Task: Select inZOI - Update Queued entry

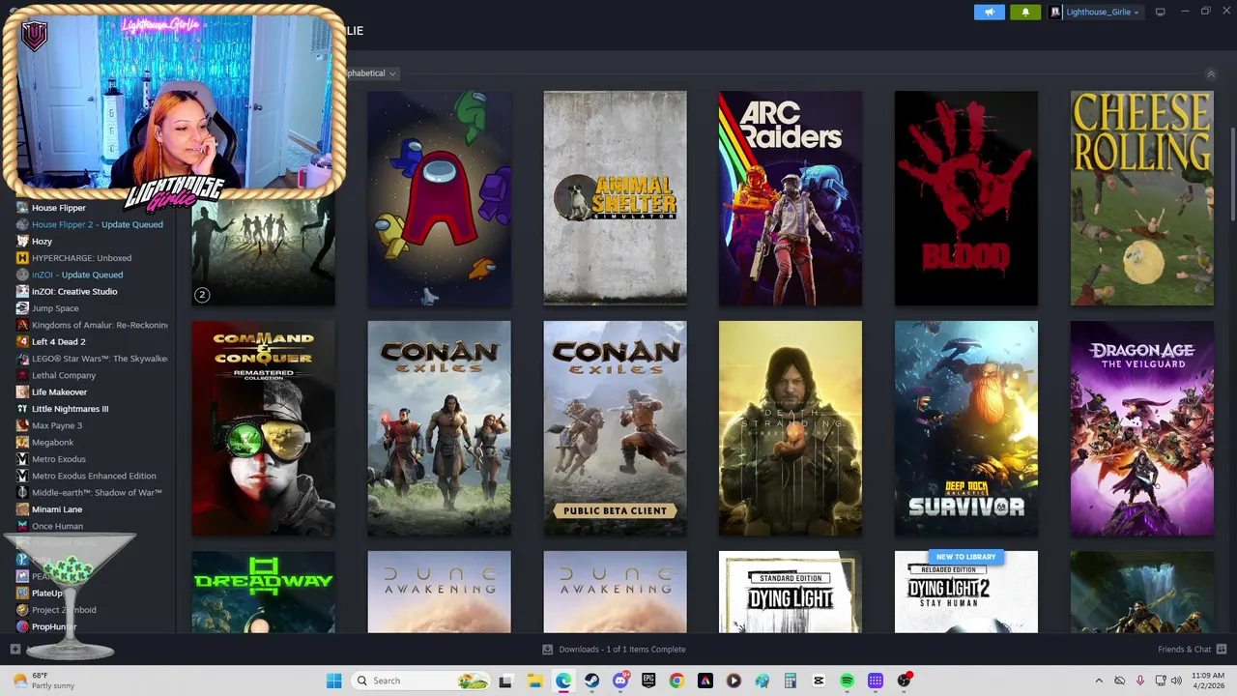Action: (77, 275)
